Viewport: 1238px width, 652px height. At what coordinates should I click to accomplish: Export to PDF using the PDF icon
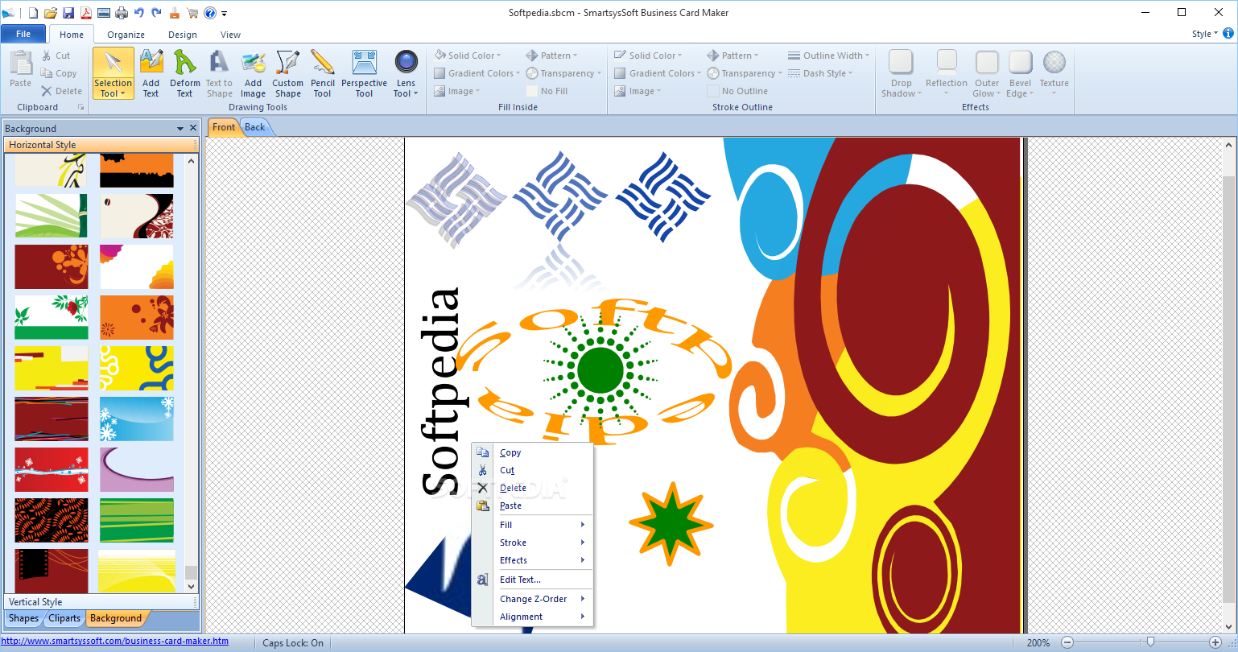click(x=85, y=13)
